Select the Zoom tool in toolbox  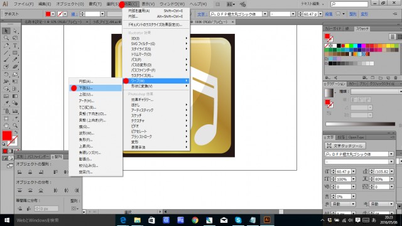15,126
